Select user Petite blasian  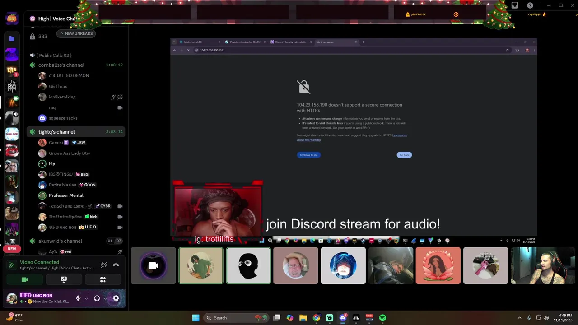(x=62, y=185)
